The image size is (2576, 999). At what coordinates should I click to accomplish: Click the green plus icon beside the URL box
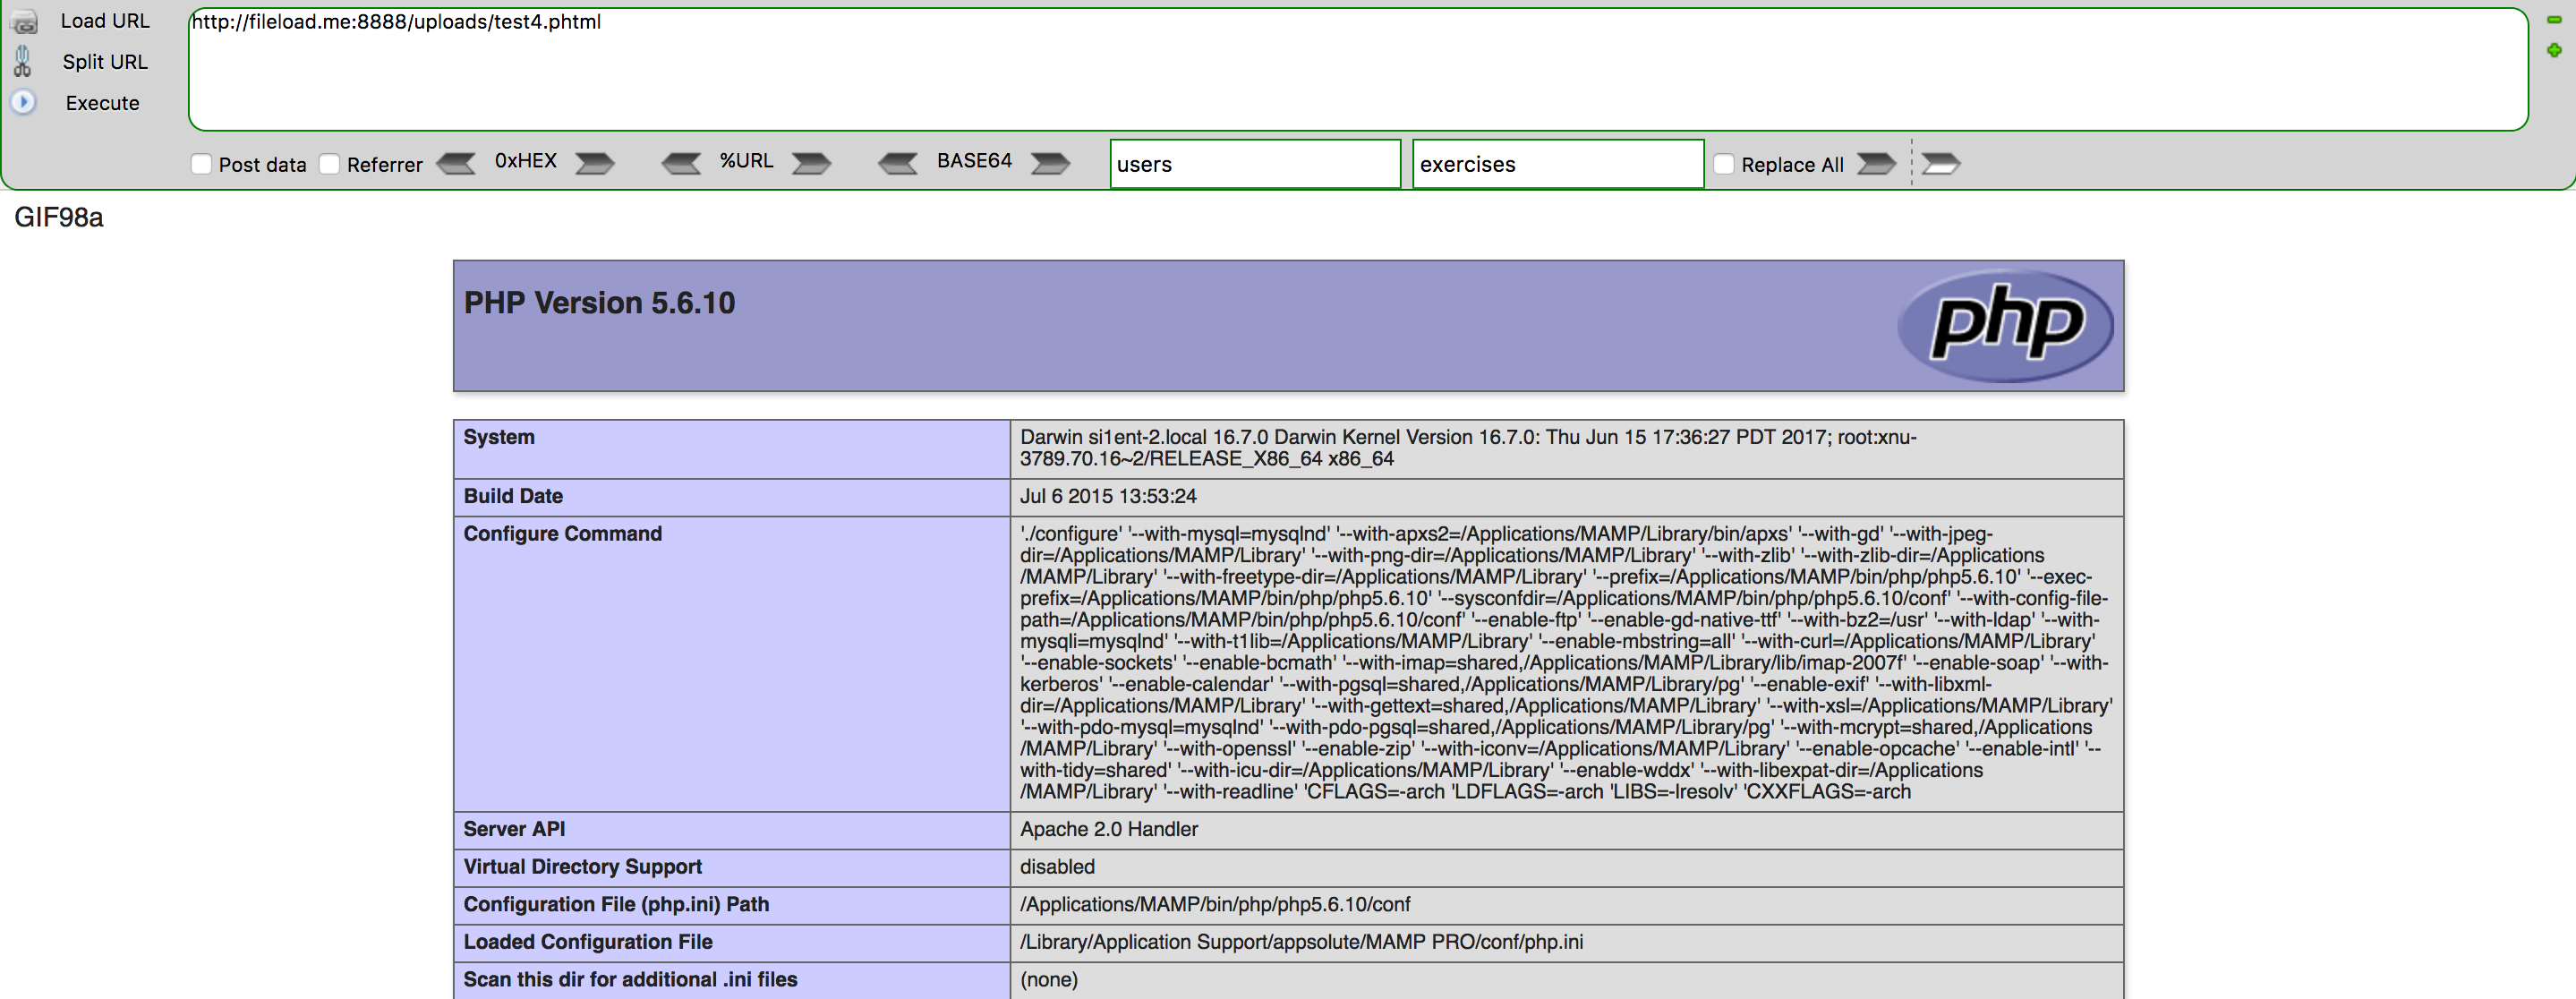click(2554, 50)
